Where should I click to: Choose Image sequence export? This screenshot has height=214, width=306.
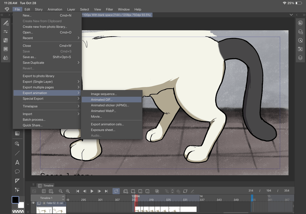pyautogui.click(x=112, y=94)
